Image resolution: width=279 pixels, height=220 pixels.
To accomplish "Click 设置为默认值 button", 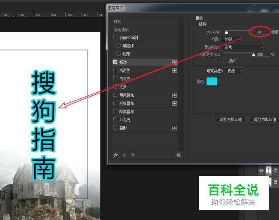I will point(231,120).
